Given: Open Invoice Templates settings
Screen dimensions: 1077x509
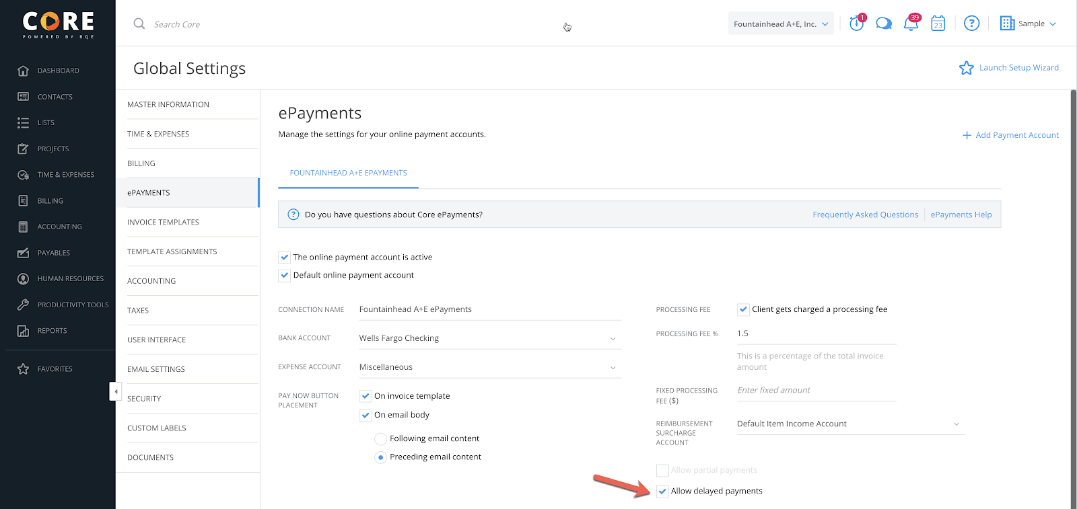Looking at the screenshot, I should (x=188, y=222).
